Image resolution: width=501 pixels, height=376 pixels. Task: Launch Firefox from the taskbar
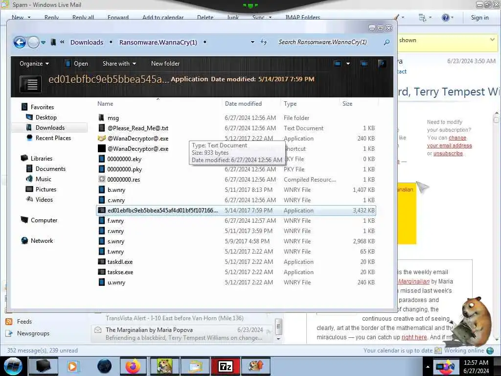click(x=133, y=366)
